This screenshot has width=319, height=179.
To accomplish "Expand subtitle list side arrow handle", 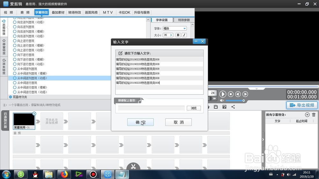I will (263, 140).
